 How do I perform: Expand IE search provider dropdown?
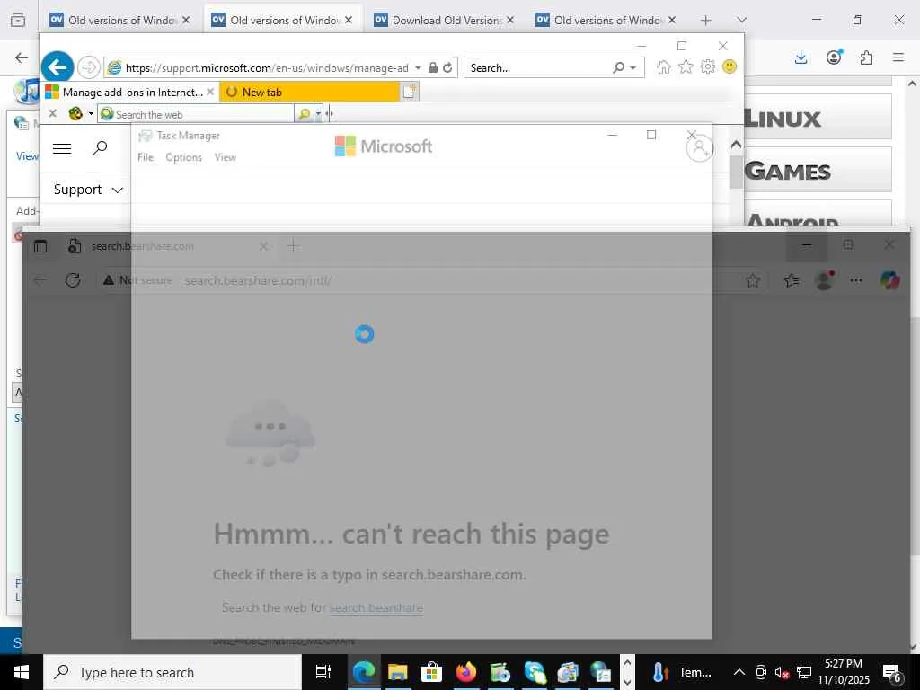point(633,68)
